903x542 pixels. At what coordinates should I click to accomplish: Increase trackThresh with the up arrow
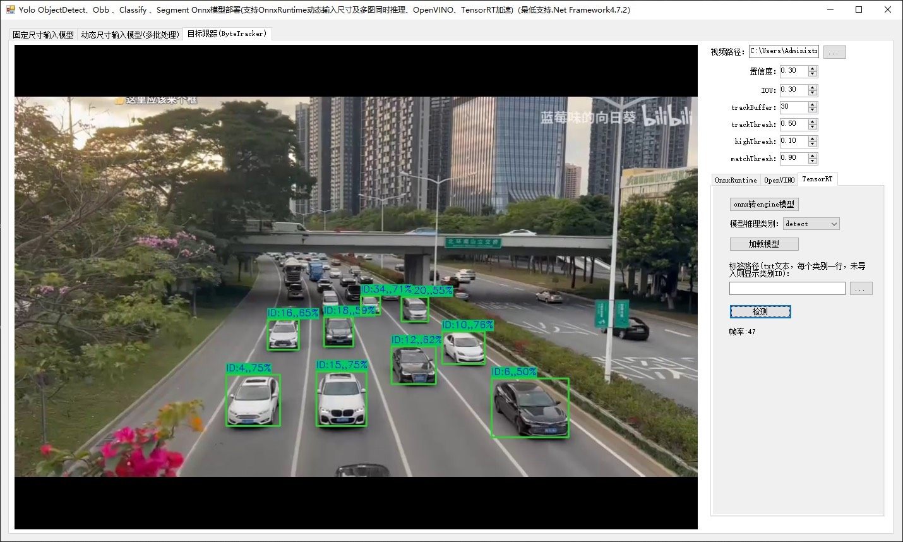[x=813, y=121]
